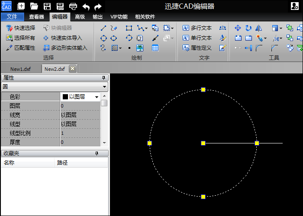Open the 文件 menu
Viewport: 303px width, 216px height.
tap(12, 17)
